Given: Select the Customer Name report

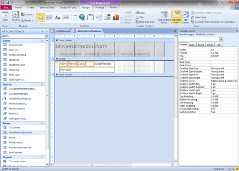Looking at the screenshot, I should point(17,161).
